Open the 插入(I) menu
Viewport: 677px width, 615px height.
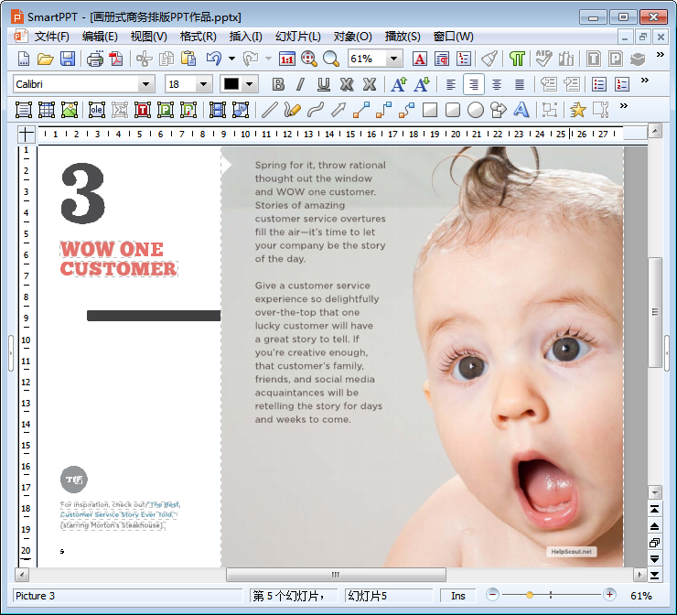click(x=245, y=37)
